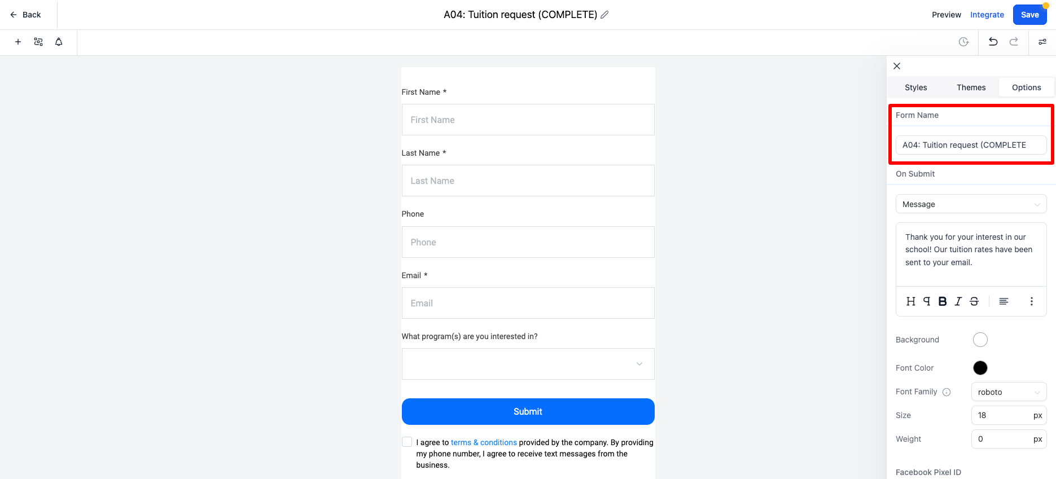The height and width of the screenshot is (479, 1056).
Task: Open the terms & conditions link
Action: click(x=484, y=442)
